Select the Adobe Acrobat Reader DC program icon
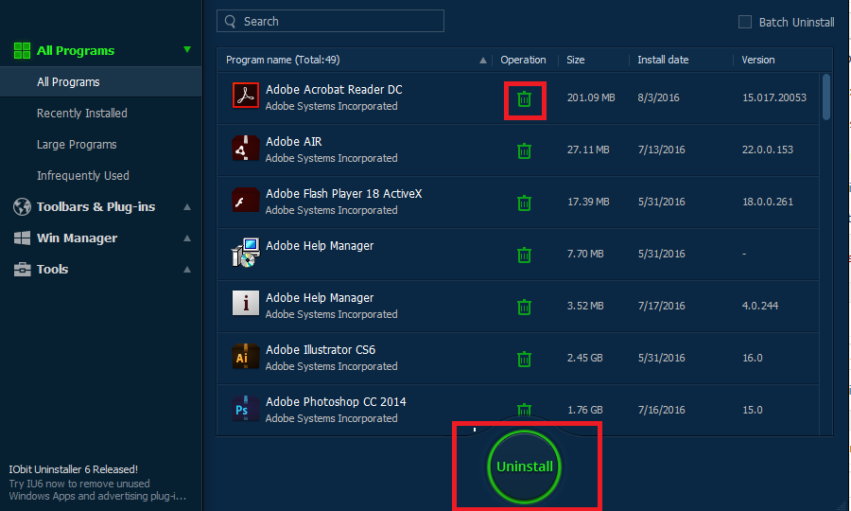Screen dimensions: 851x511 pyautogui.click(x=245, y=95)
